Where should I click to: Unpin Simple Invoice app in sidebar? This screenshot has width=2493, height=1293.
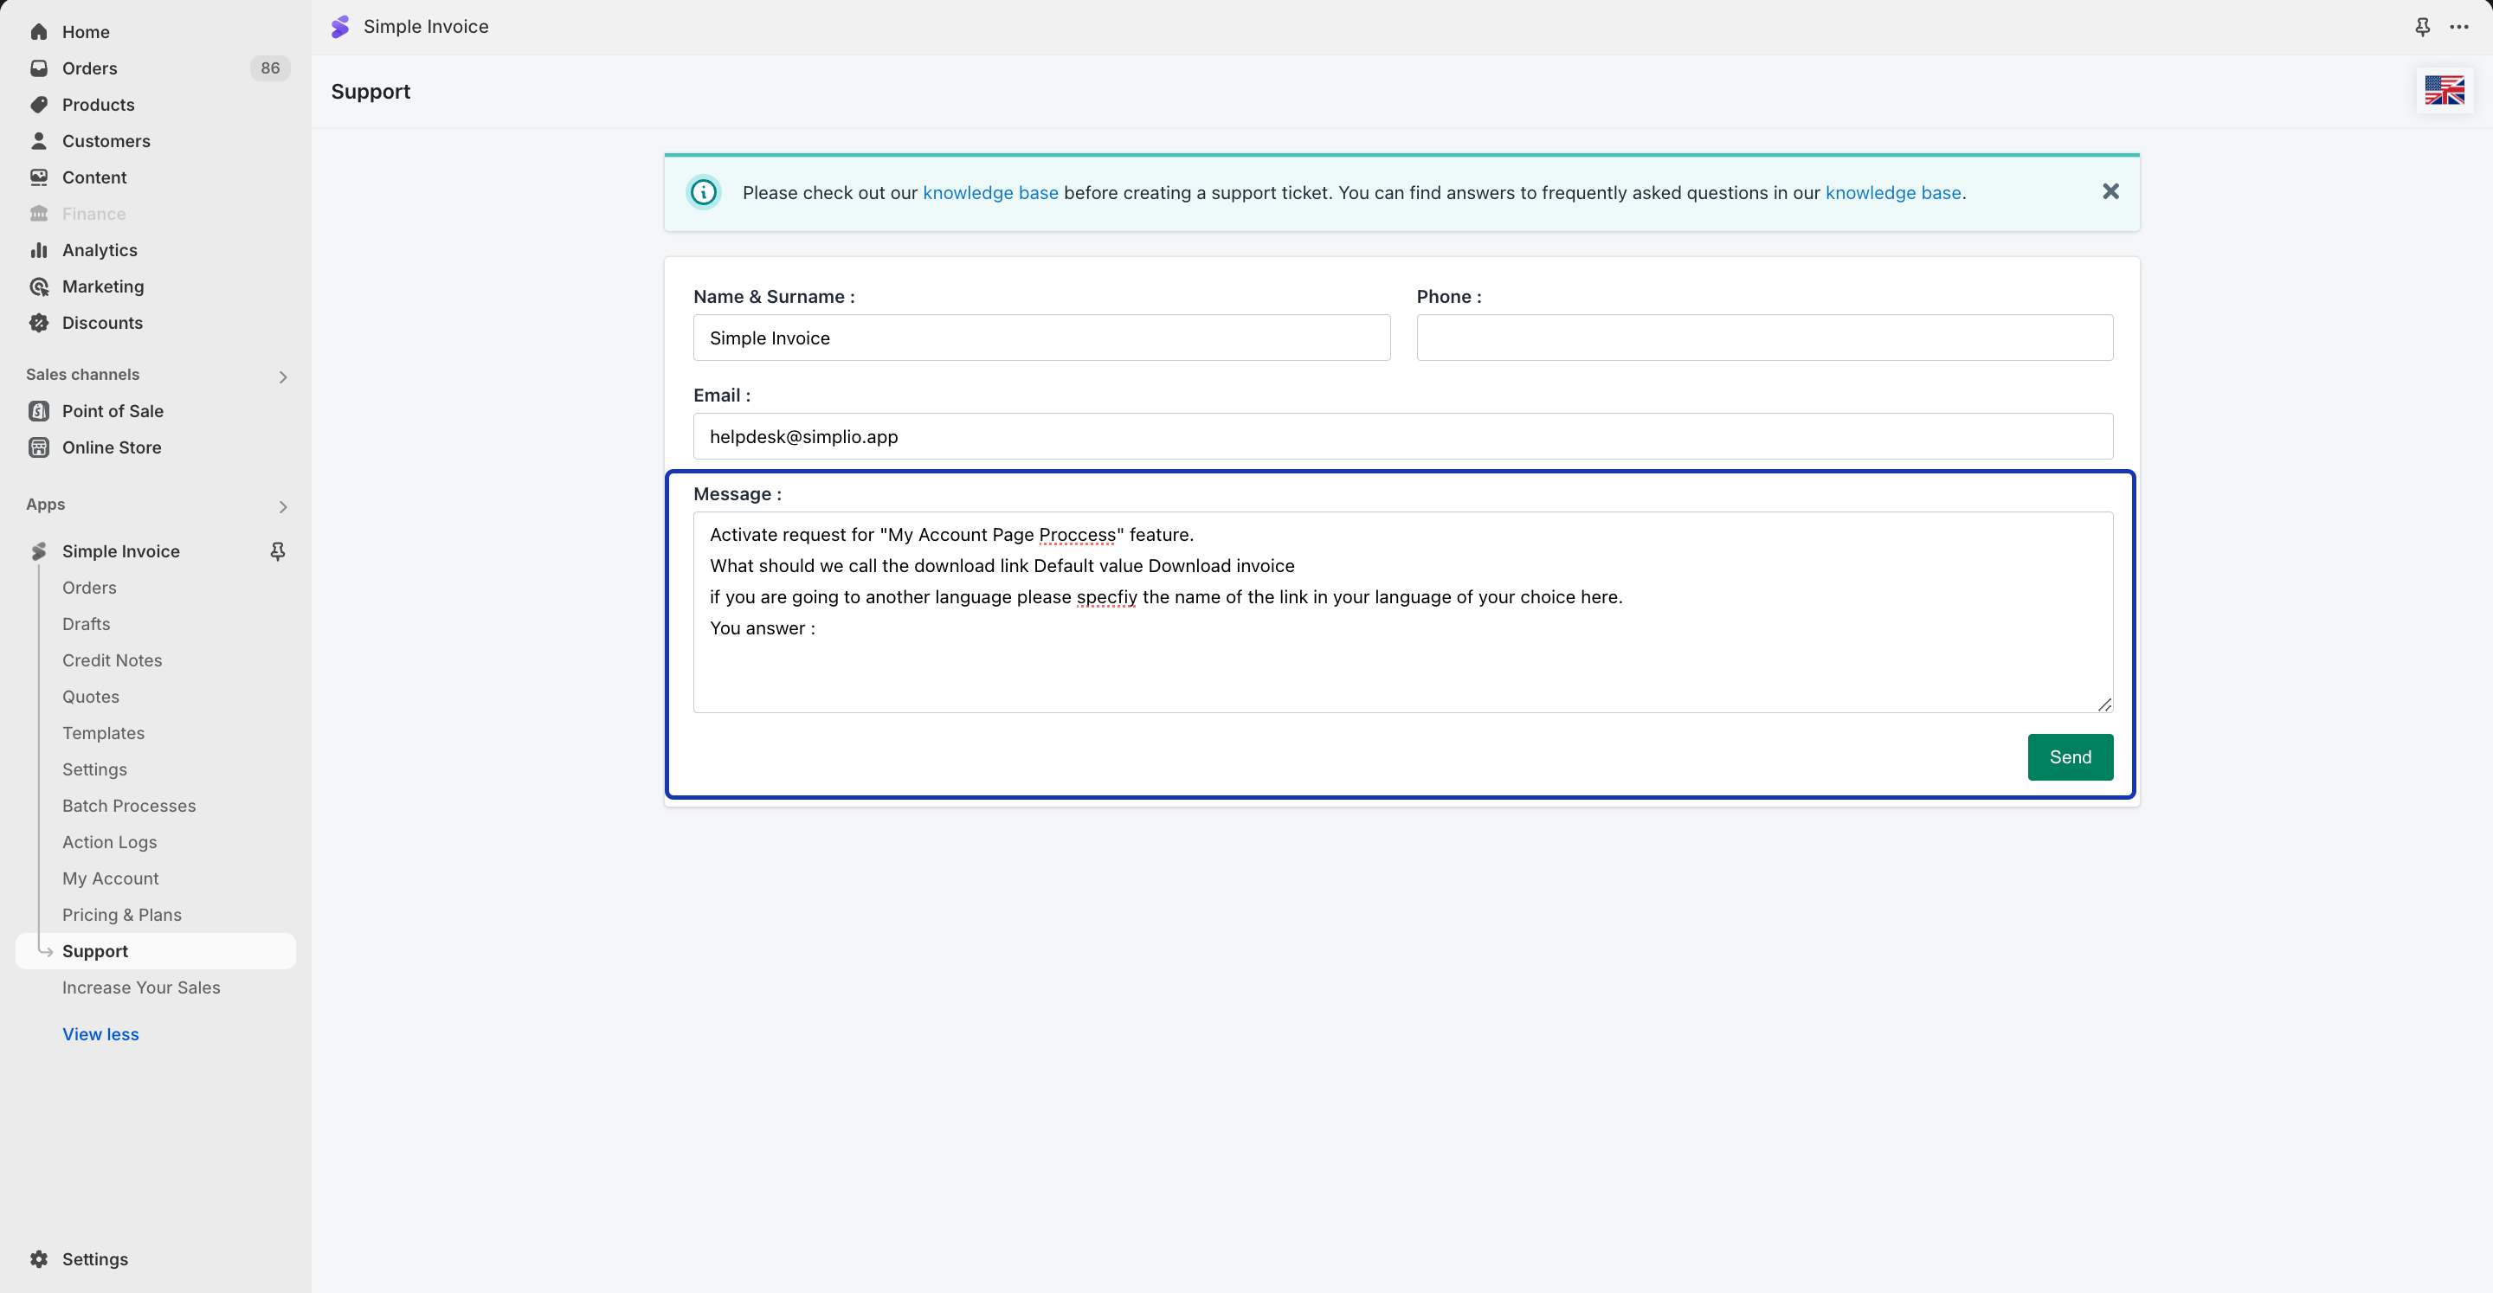(278, 551)
